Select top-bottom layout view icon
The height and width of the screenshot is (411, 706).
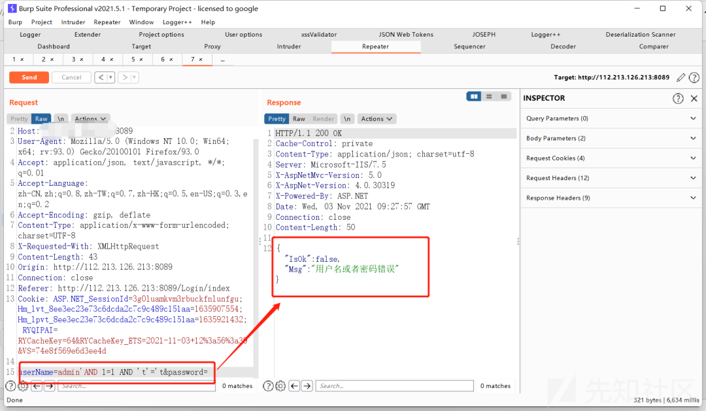[x=489, y=96]
